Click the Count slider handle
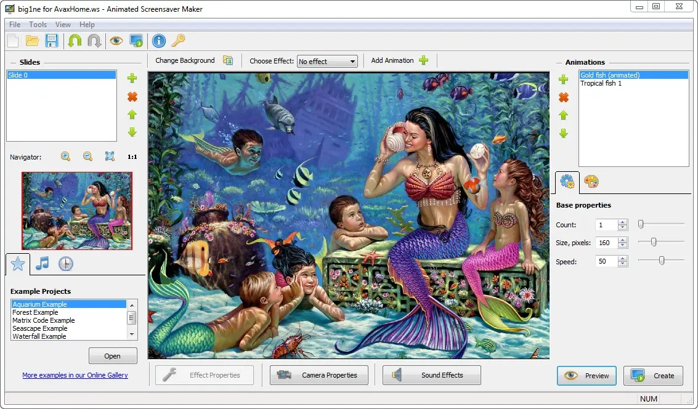Image resolution: width=698 pixels, height=409 pixels. (x=641, y=224)
